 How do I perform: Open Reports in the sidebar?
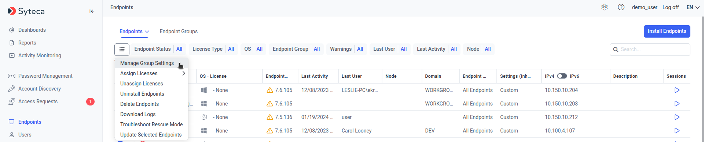(x=27, y=43)
